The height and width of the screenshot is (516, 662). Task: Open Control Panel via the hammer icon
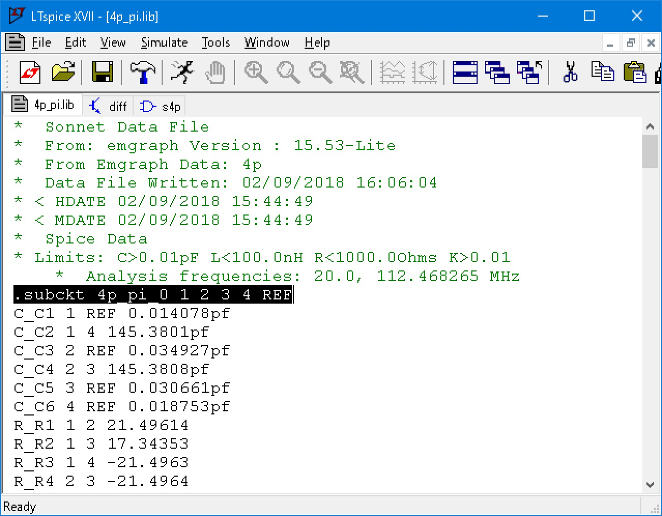[x=142, y=72]
